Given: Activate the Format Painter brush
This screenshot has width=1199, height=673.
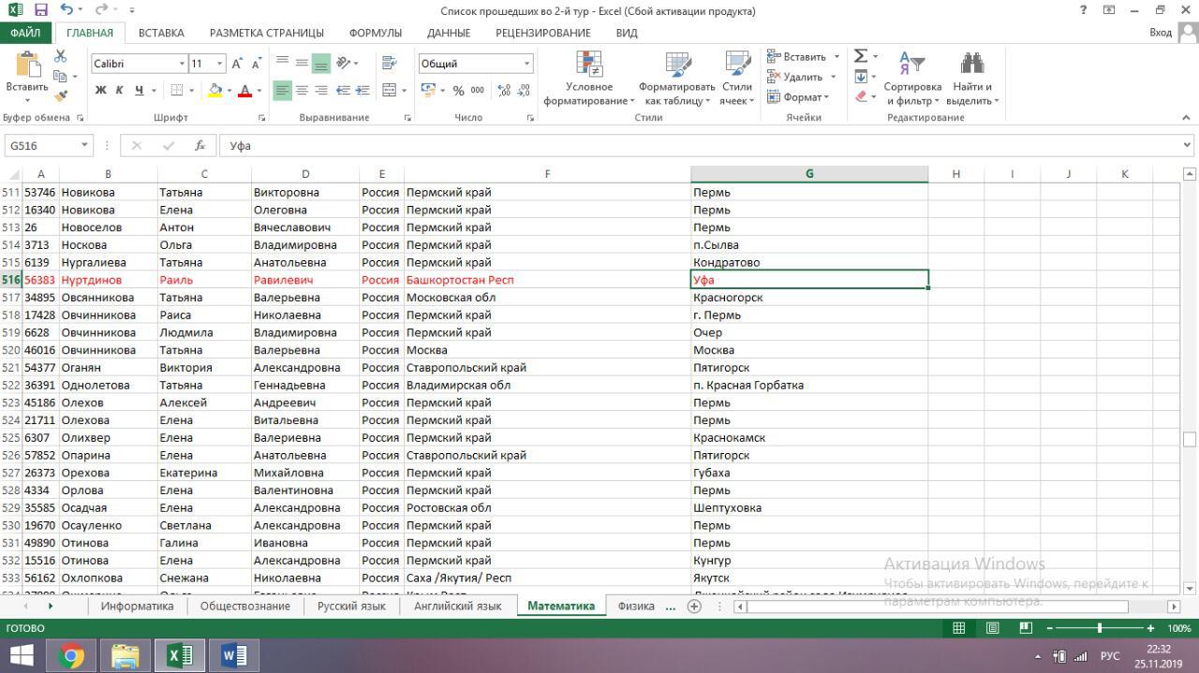Looking at the screenshot, I should (x=61, y=95).
